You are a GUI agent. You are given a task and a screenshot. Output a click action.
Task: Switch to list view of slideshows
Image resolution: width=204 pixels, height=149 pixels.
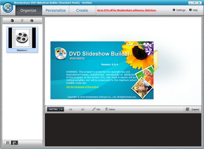coord(8,143)
